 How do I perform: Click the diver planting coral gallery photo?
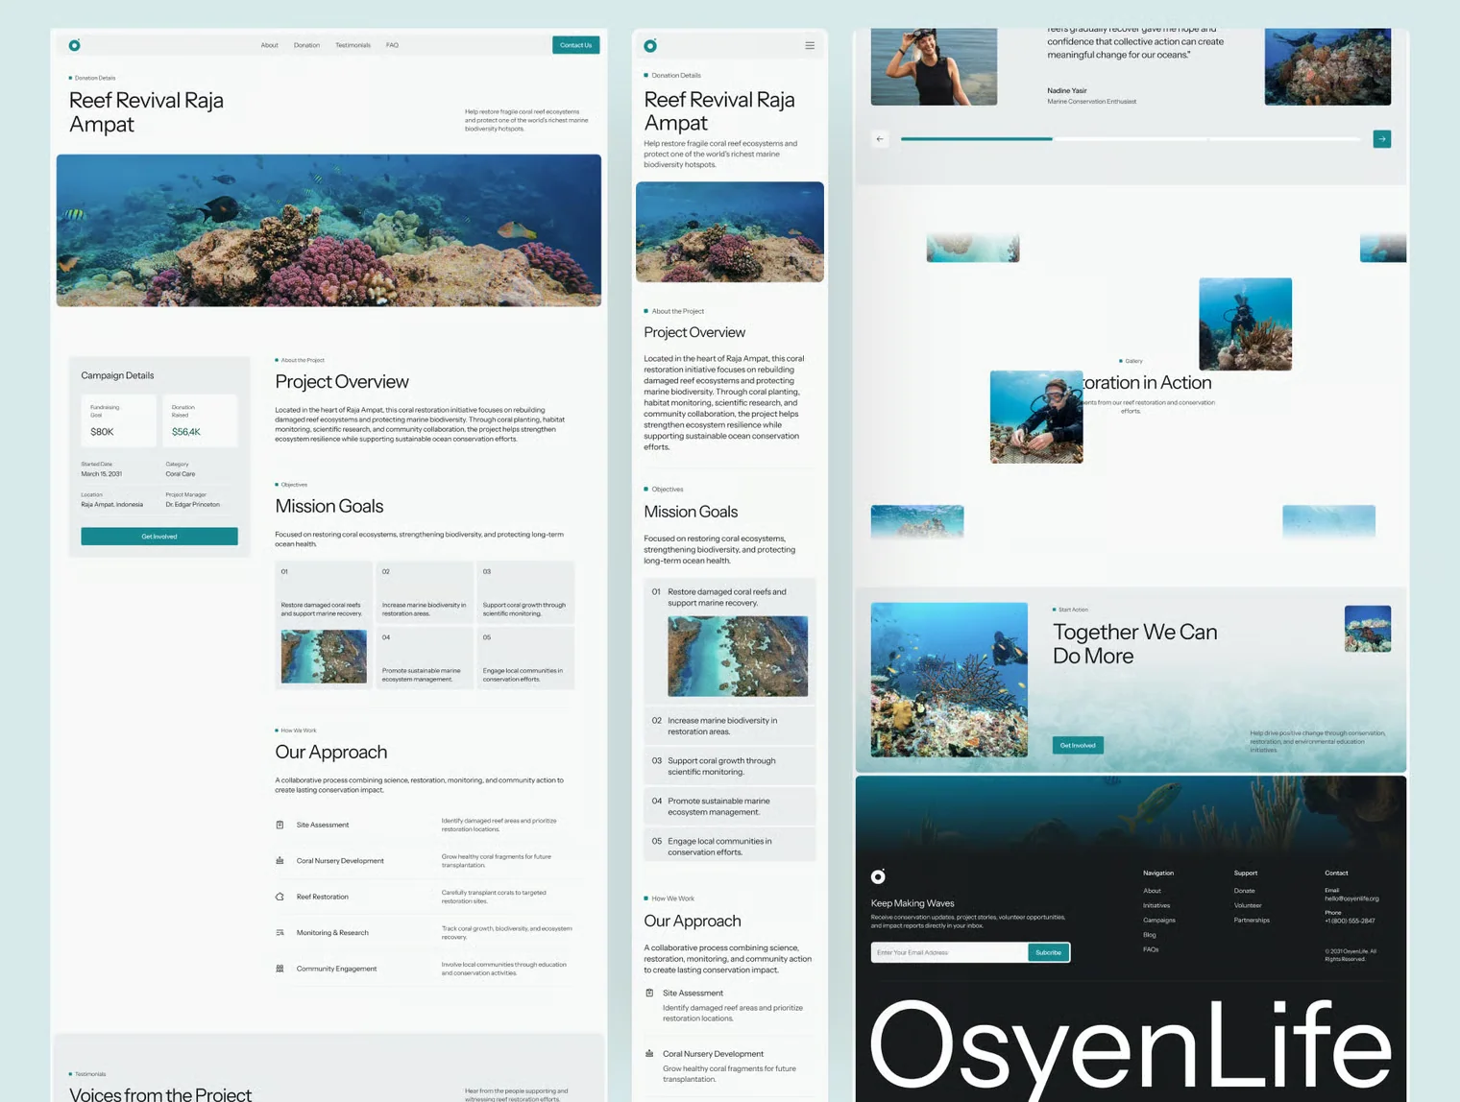tap(1036, 417)
